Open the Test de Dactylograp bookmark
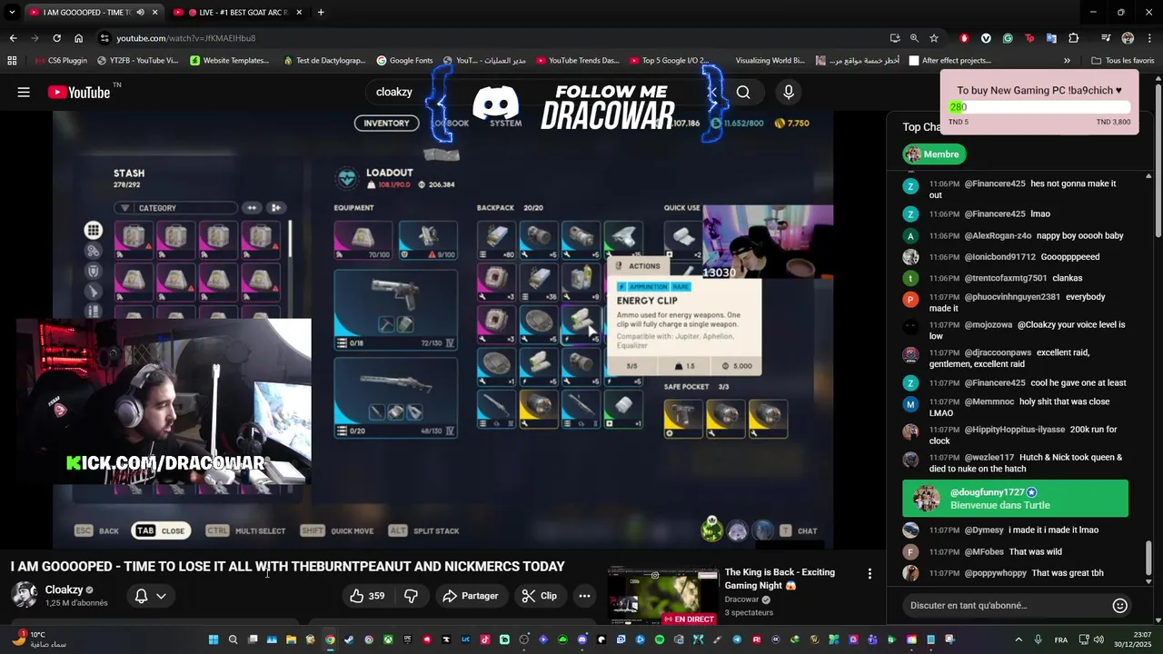Viewport: 1163px width, 654px height. coord(323,61)
